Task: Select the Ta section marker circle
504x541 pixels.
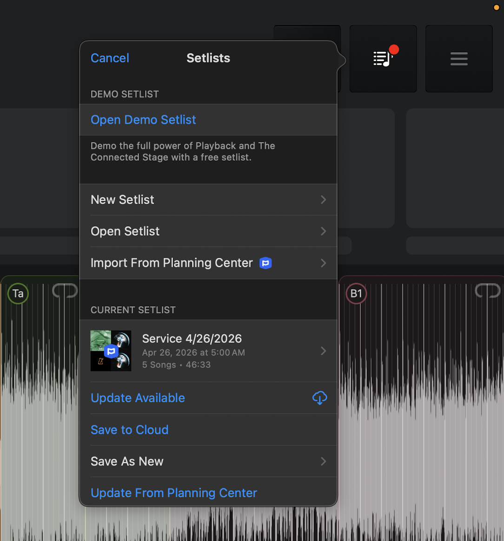Action: point(18,294)
